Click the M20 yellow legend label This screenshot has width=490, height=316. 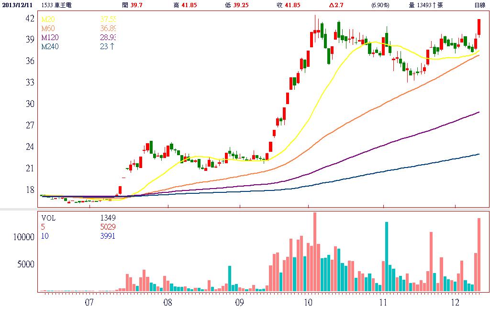tap(48, 19)
